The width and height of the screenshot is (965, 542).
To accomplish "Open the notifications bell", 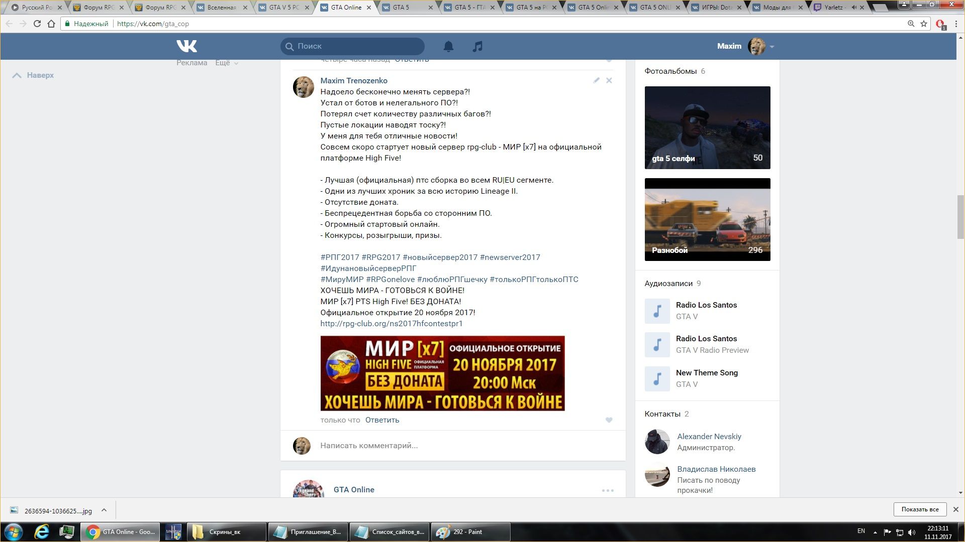I will click(448, 46).
